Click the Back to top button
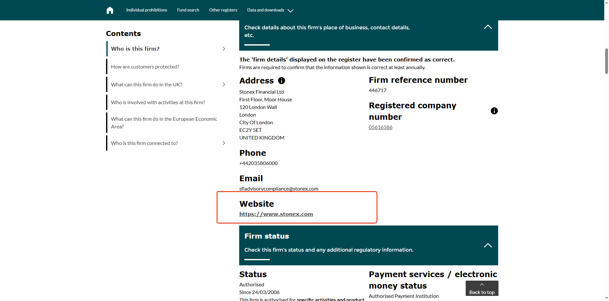This screenshot has height=301, width=609. tap(482, 288)
